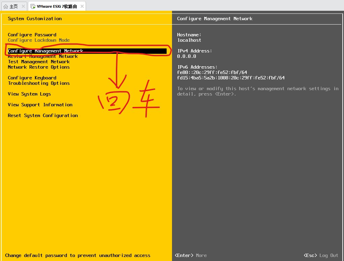Click the IPv4 Address value 0.0.0.0

pyautogui.click(x=186, y=56)
